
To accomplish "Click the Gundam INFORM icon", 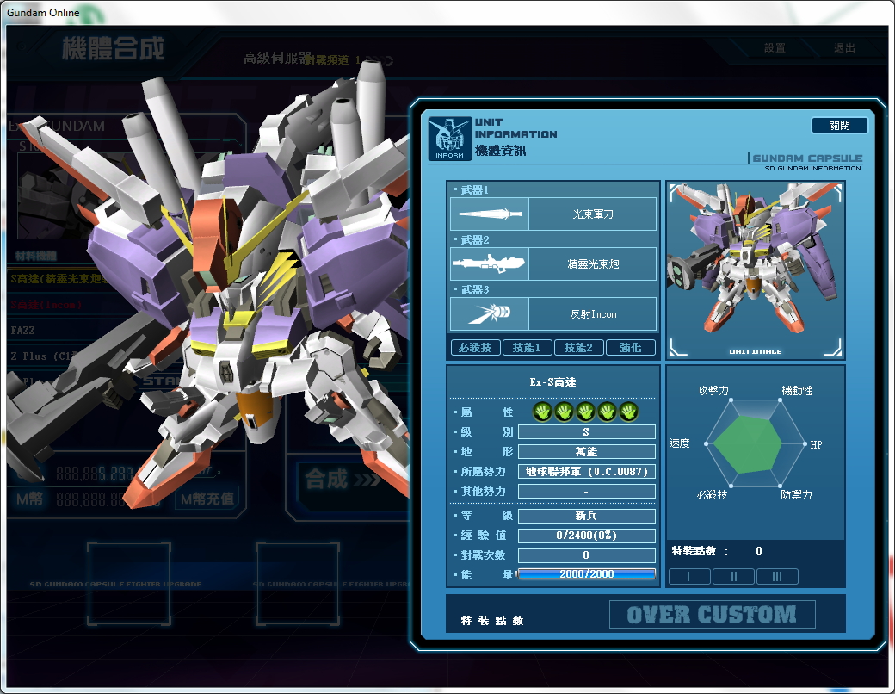I will click(450, 139).
